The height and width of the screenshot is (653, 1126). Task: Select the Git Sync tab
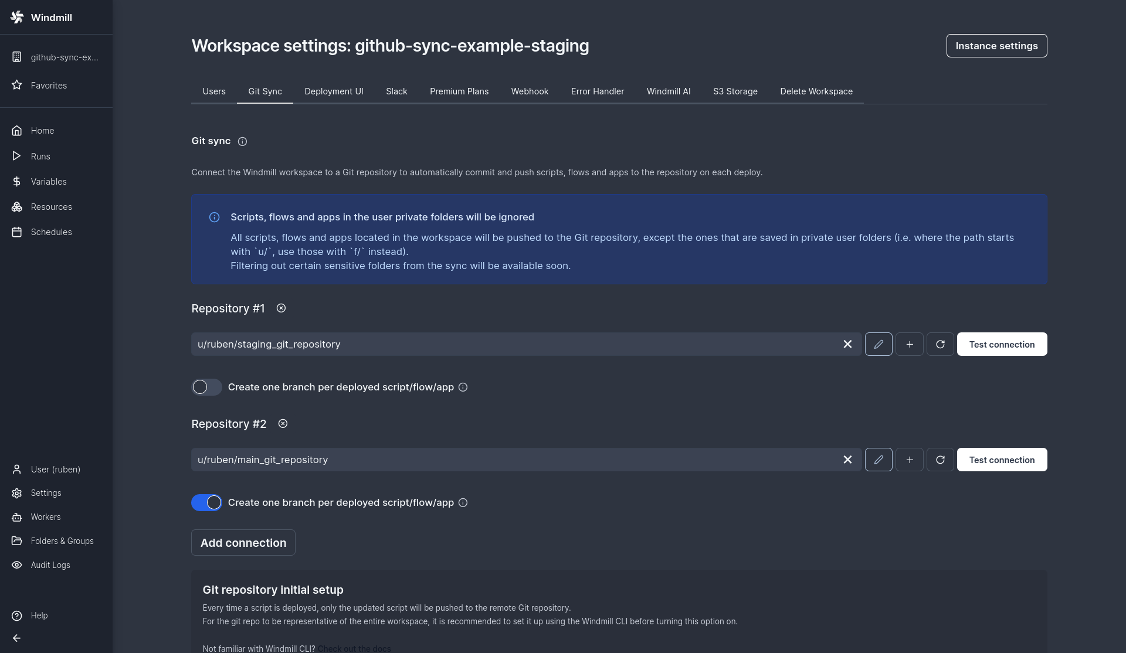(265, 91)
